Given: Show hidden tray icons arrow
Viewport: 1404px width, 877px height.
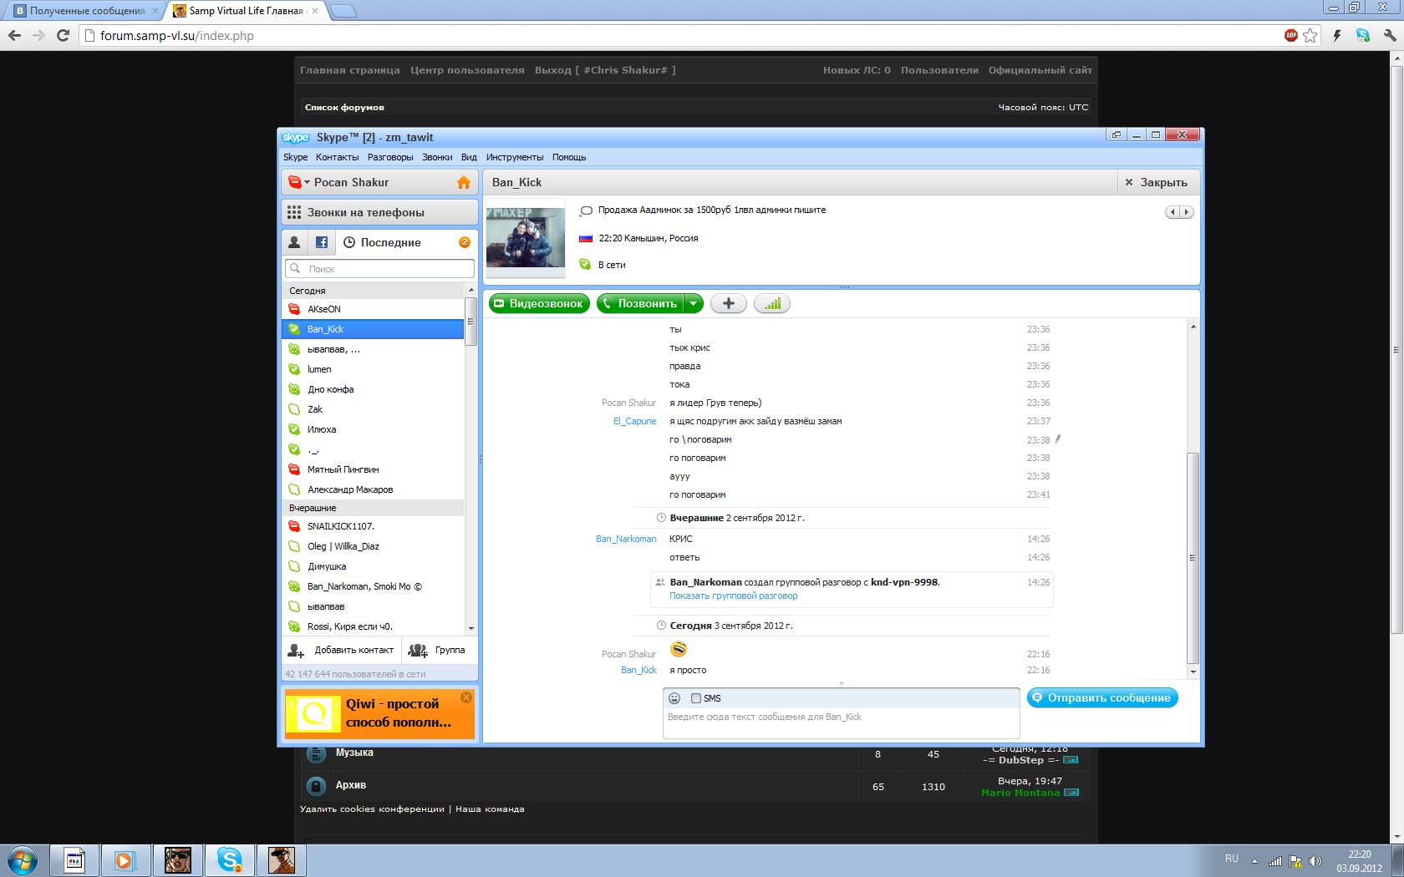Looking at the screenshot, I should (x=1254, y=860).
